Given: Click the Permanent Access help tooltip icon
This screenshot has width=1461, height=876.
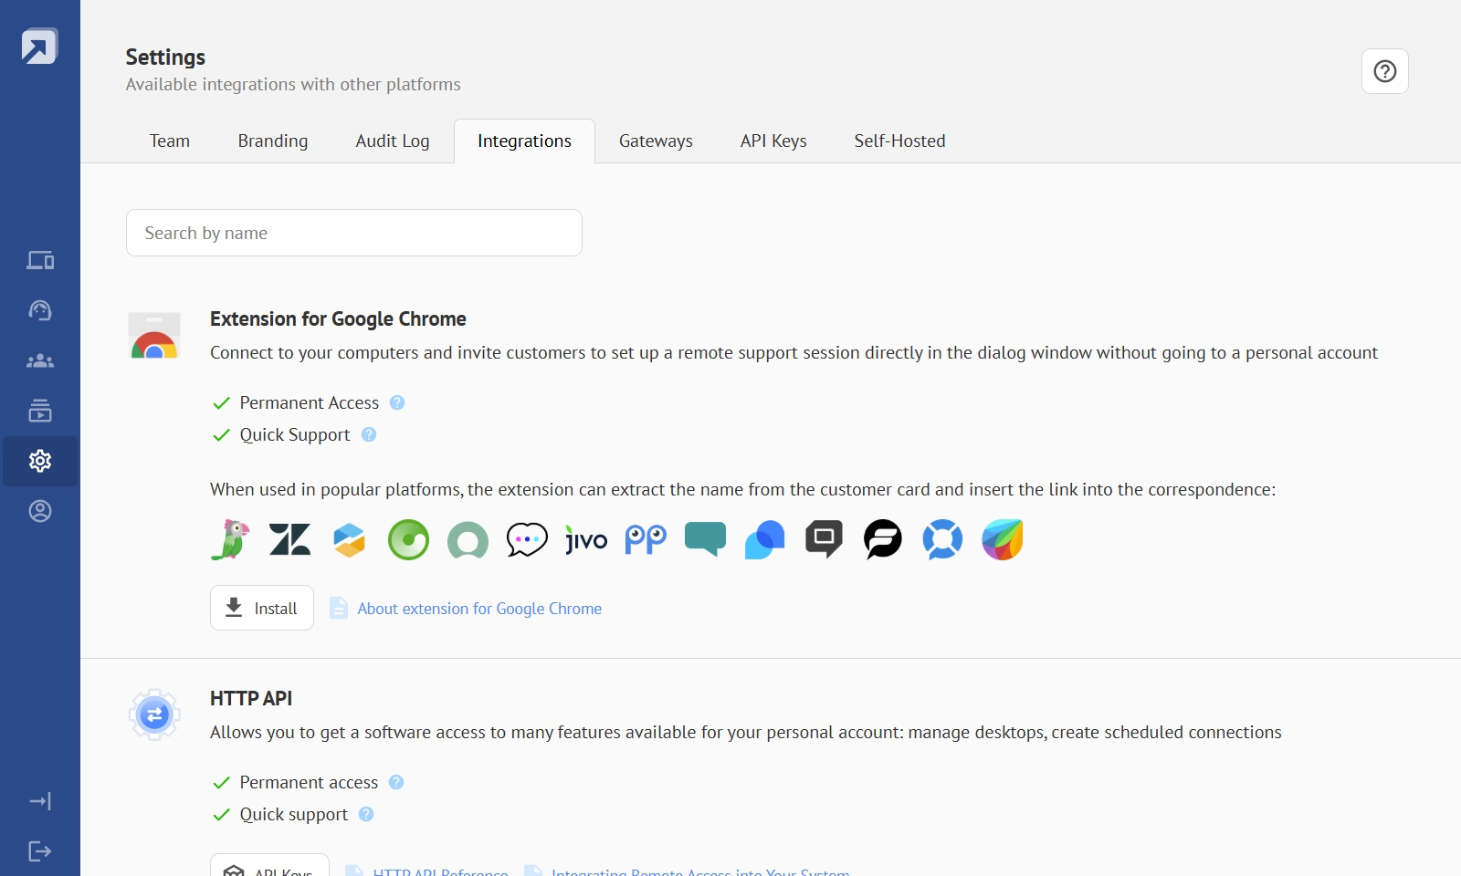Looking at the screenshot, I should pos(397,402).
